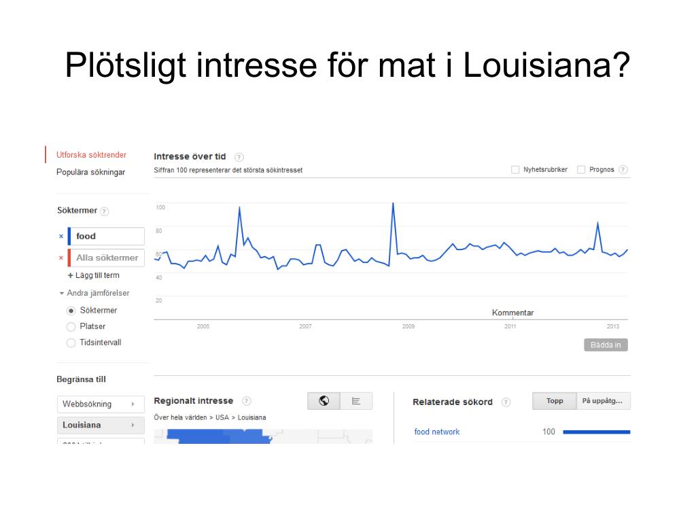
Task: Open the food network related search link
Action: point(437,432)
